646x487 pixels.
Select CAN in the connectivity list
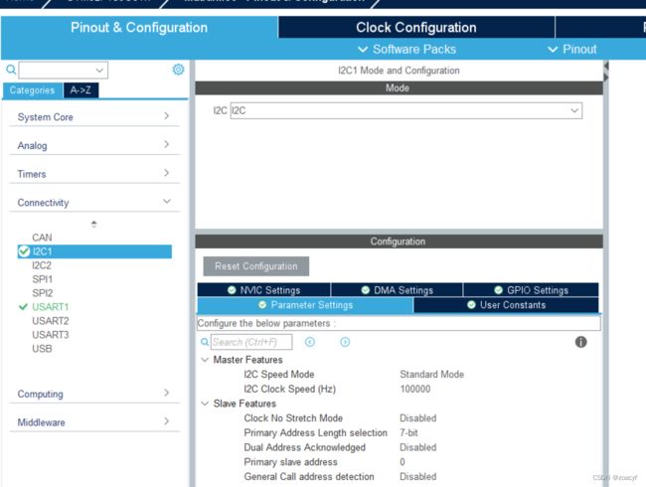(42, 238)
